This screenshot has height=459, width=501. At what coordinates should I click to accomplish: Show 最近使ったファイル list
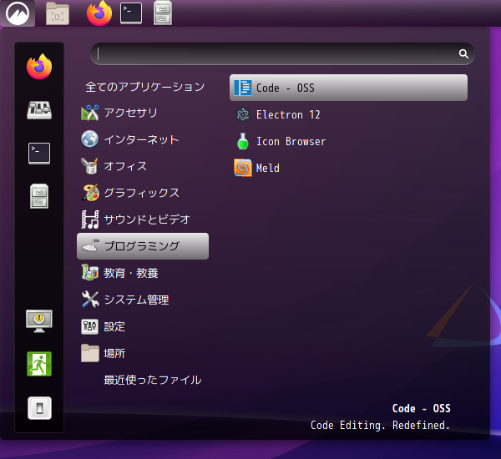pos(143,380)
